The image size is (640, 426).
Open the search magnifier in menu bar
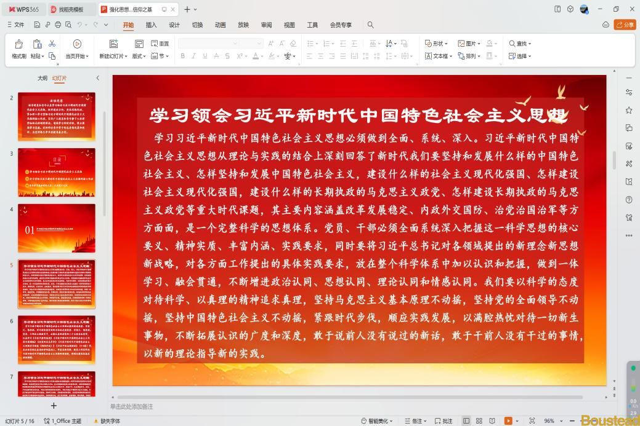370,25
